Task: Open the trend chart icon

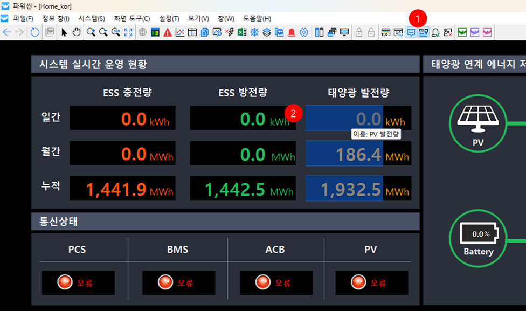Action: [x=180, y=32]
